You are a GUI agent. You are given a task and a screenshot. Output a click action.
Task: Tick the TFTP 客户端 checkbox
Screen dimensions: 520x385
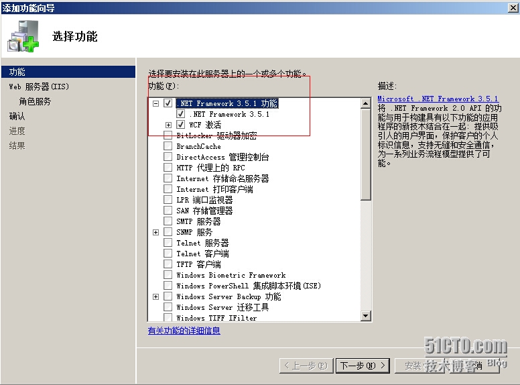tap(168, 264)
